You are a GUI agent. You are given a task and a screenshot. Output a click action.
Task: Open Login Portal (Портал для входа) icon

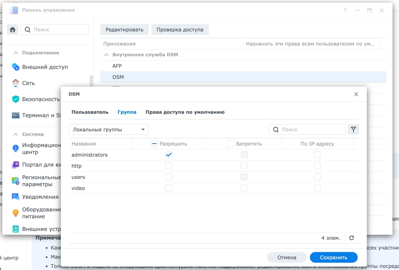[16, 165]
